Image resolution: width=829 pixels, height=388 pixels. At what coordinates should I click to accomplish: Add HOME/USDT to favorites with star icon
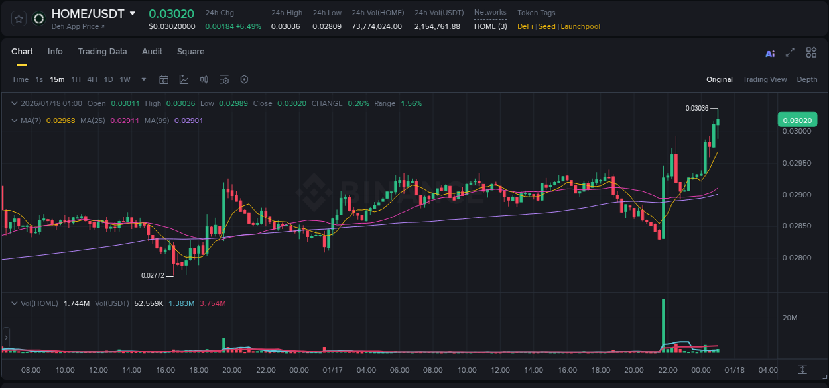click(19, 19)
